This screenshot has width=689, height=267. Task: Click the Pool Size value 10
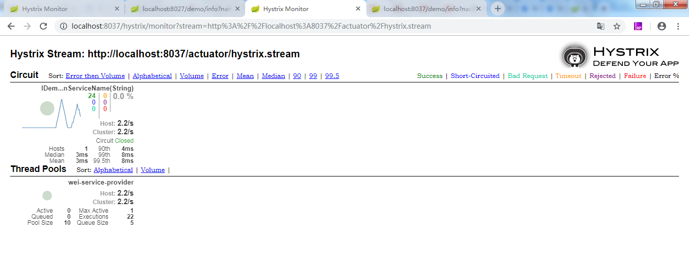[67, 223]
